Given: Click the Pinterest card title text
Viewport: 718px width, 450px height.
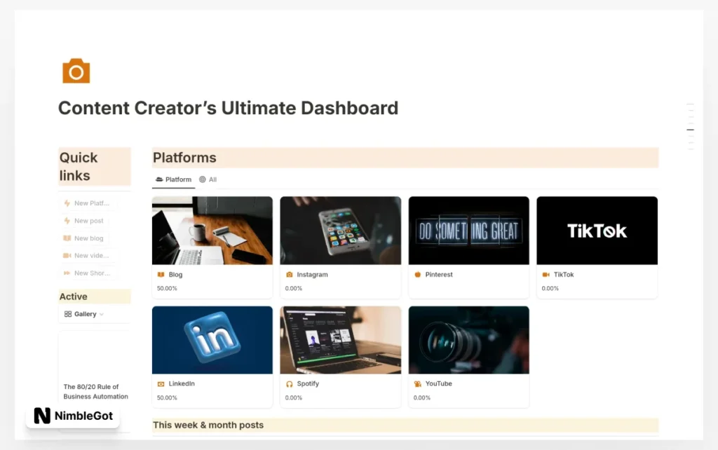Looking at the screenshot, I should pos(439,275).
